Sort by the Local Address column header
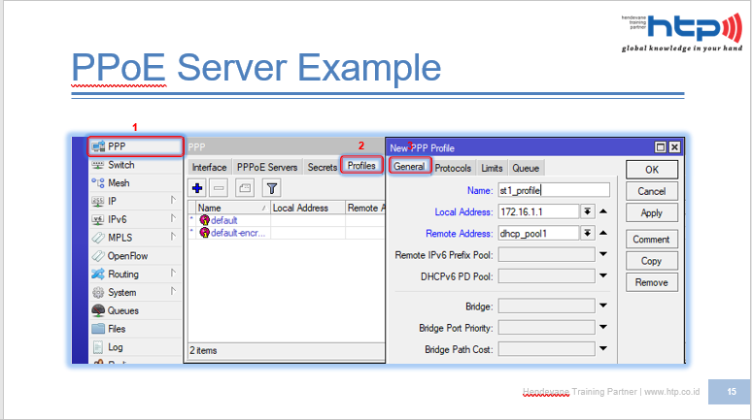The width and height of the screenshot is (752, 420). (x=307, y=208)
